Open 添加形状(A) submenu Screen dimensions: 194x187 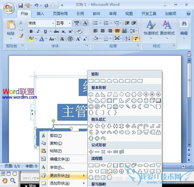(63, 183)
